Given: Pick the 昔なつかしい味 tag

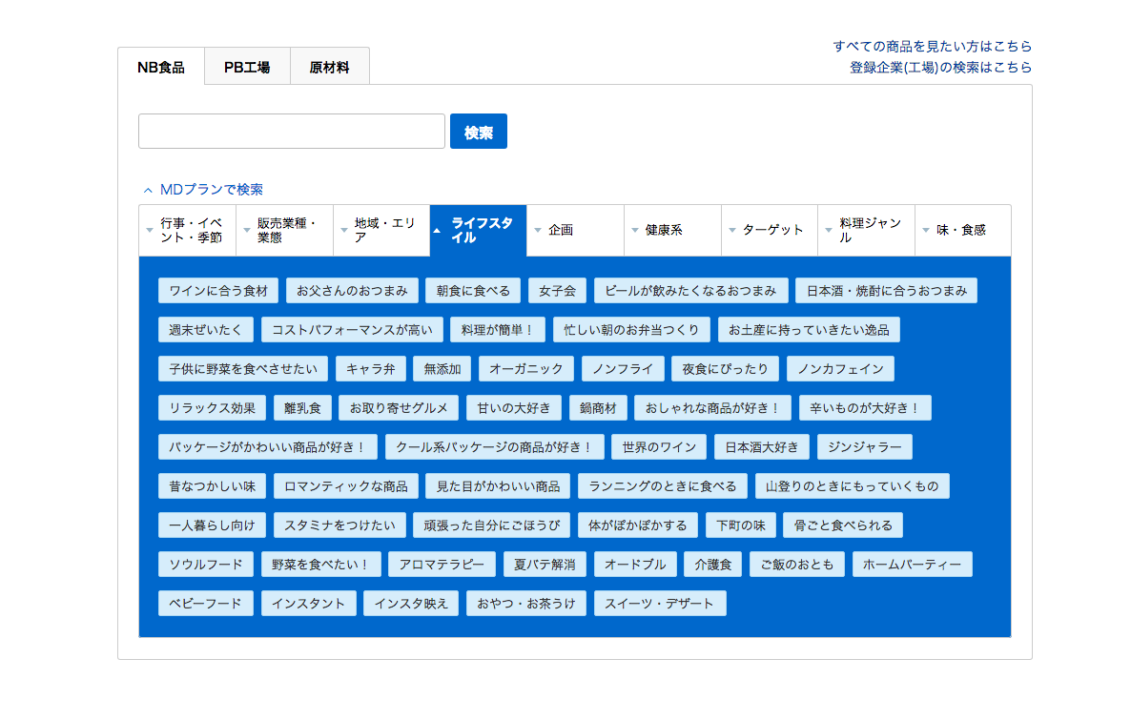Looking at the screenshot, I should 212,486.
